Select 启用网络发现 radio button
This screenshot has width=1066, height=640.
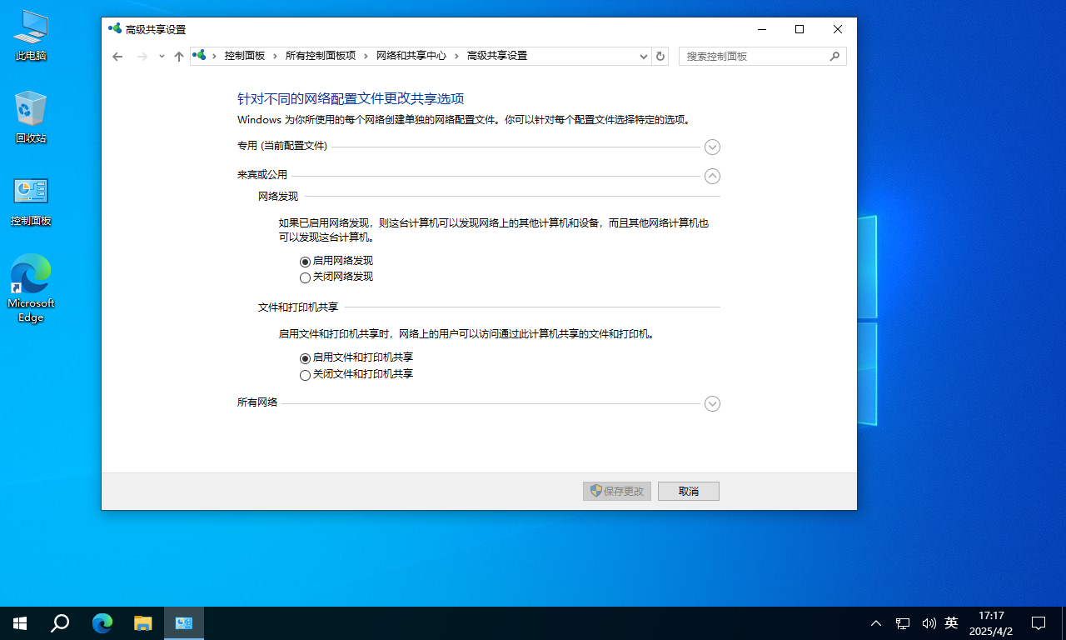coord(305,262)
